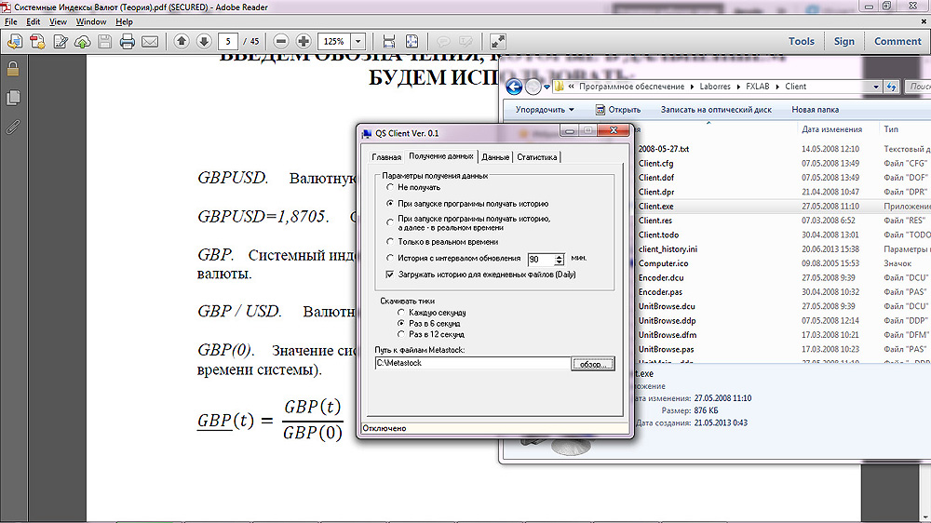Click the 'обзор...' browse button
Viewport: 931px width, 523px height.
pyautogui.click(x=593, y=364)
